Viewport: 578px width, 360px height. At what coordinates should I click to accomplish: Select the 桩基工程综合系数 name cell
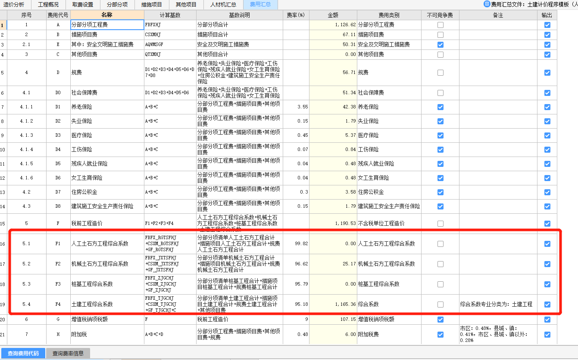coord(107,284)
